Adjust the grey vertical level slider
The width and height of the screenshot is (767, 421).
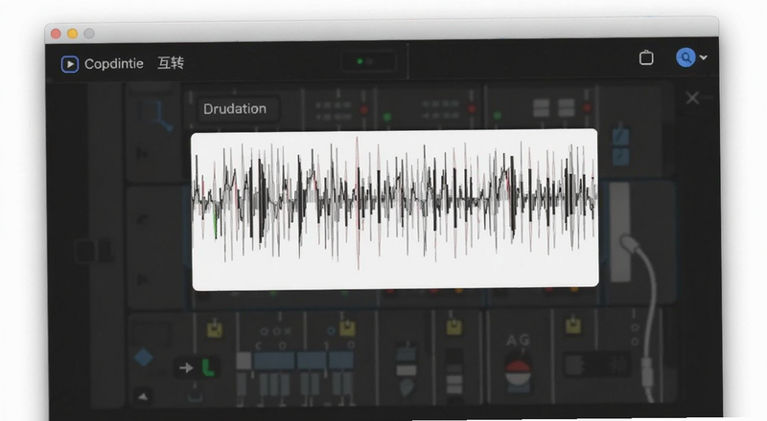pos(619,232)
